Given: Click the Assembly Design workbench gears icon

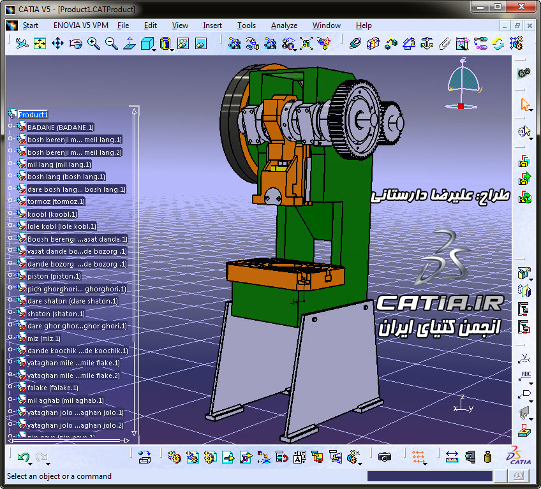Looking at the screenshot, I should click(524, 73).
